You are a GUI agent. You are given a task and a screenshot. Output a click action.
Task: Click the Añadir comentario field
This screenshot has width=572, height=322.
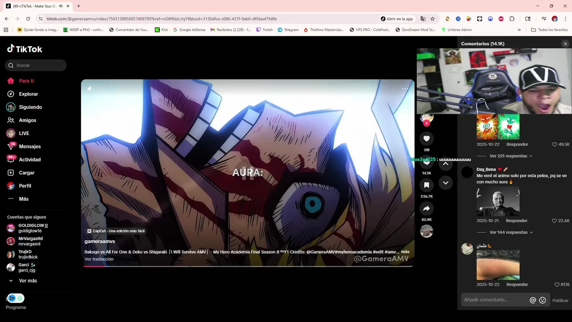tap(495, 300)
